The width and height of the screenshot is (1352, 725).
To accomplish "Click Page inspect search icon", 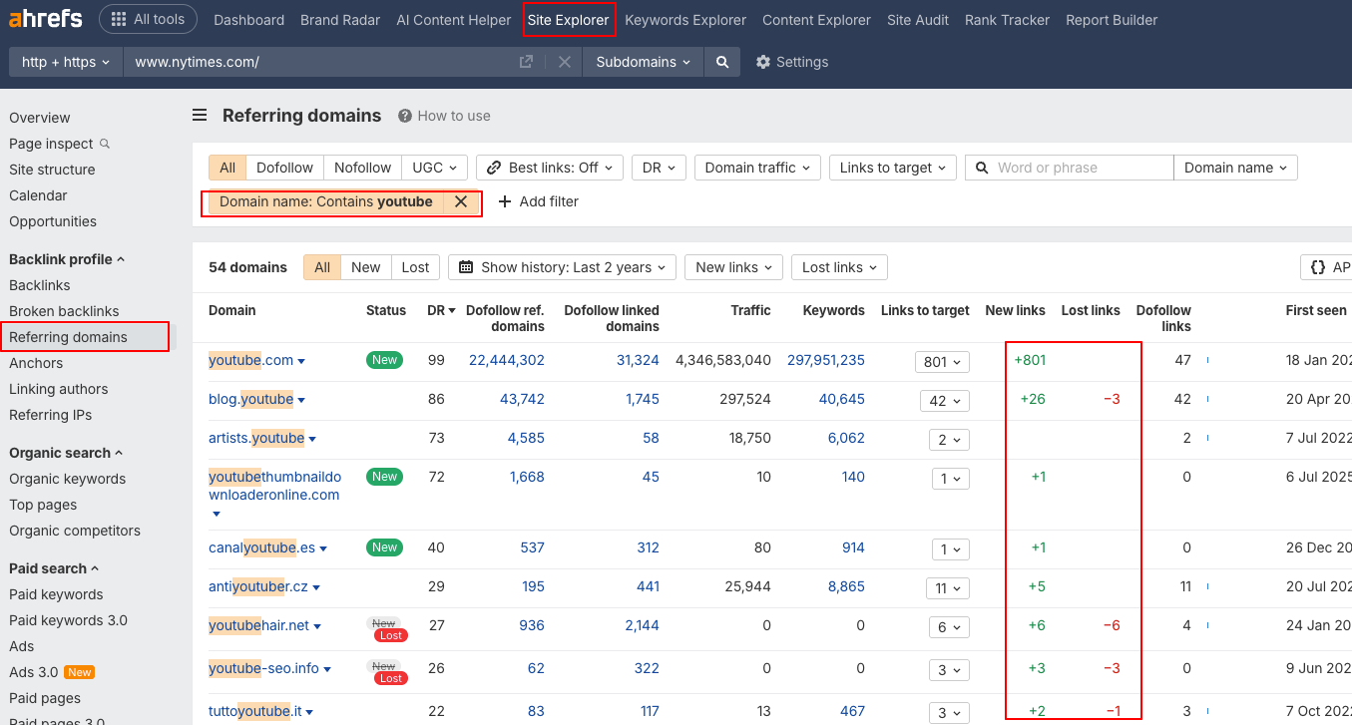I will 105,144.
